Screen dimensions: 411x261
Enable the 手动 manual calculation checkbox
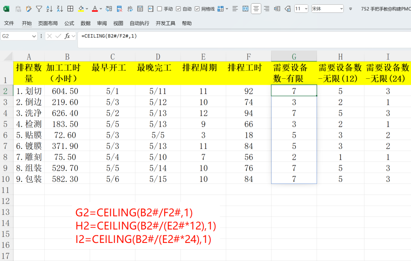[x=159, y=9]
